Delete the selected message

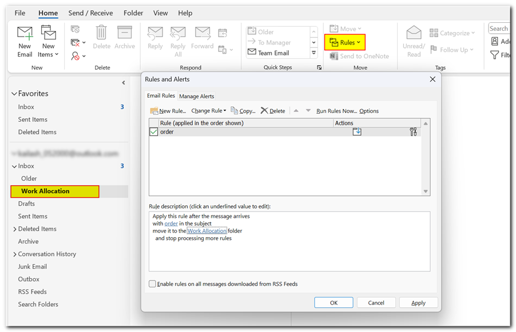pos(101,38)
